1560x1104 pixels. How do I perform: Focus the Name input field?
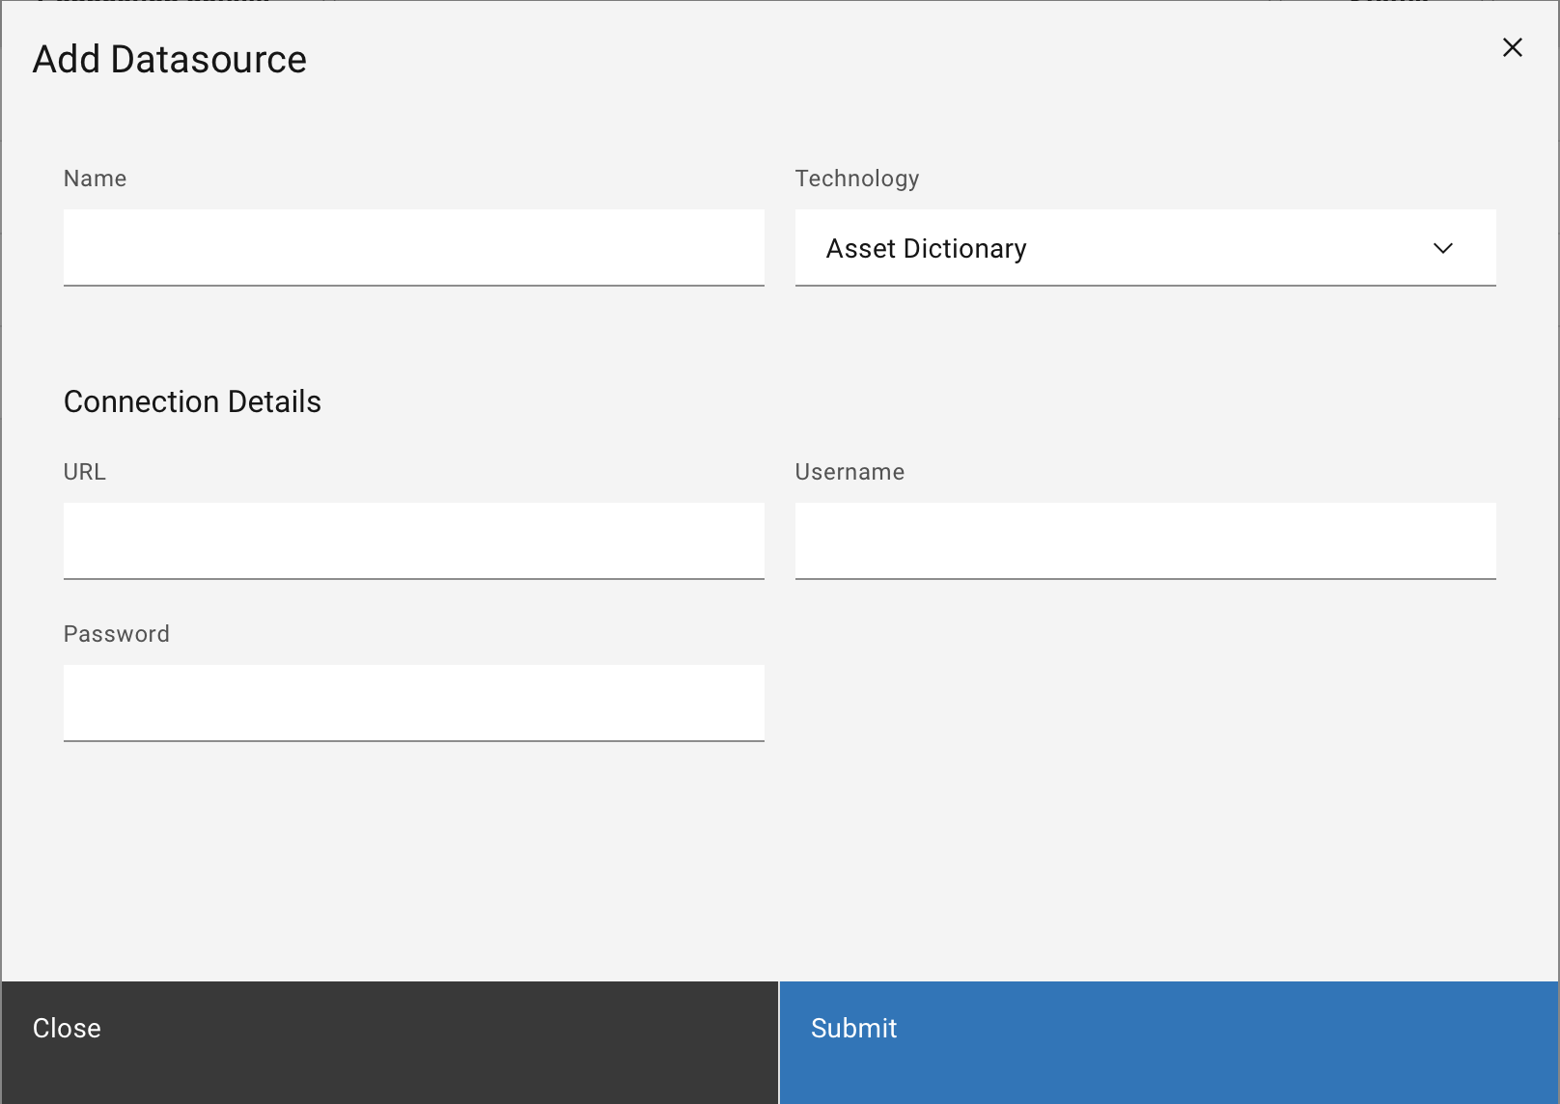pyautogui.click(x=413, y=247)
